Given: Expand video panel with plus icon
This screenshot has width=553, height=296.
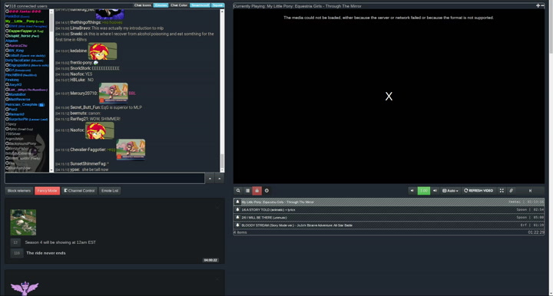Looking at the screenshot, I should click(x=538, y=5).
